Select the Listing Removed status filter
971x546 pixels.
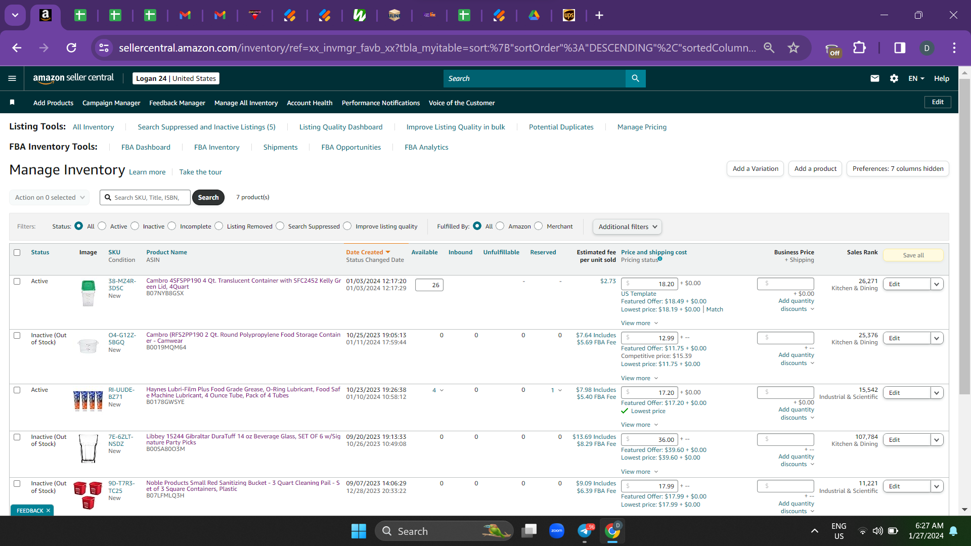tap(219, 226)
